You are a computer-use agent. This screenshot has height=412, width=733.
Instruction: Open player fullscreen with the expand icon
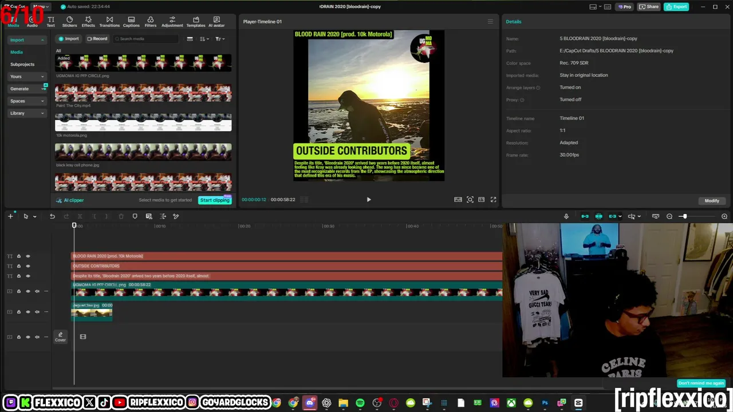(x=493, y=200)
